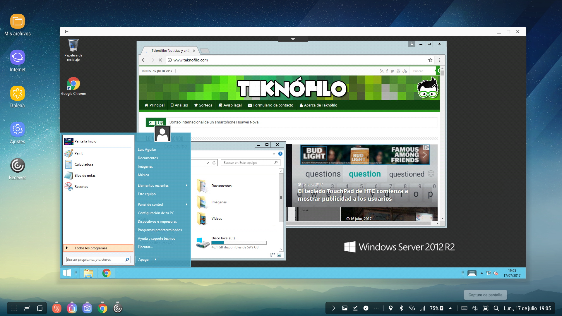Show hidden Windows tray icons arrow

pyautogui.click(x=482, y=273)
